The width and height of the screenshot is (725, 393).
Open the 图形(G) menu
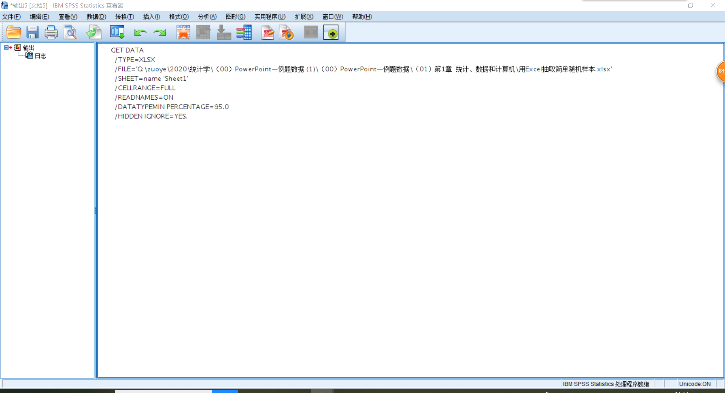click(235, 17)
